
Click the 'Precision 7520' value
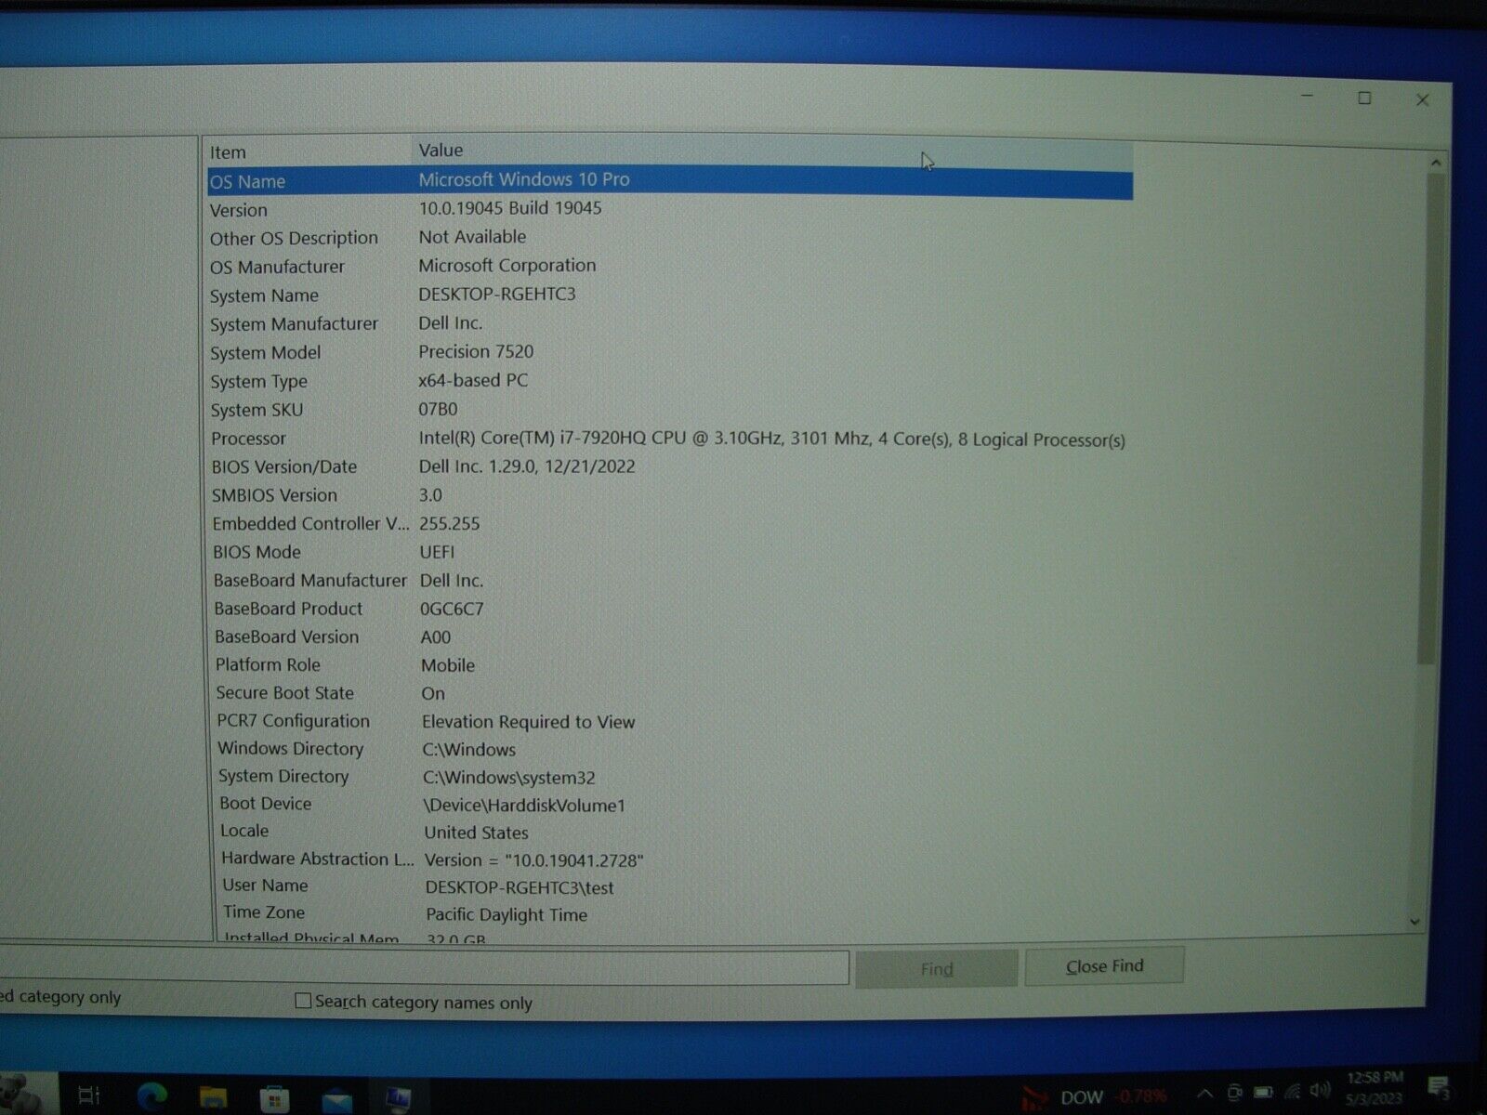476,352
